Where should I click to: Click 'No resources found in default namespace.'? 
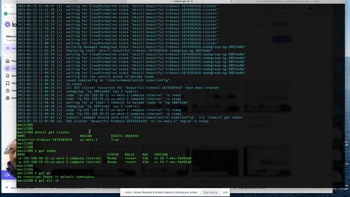[56, 177]
